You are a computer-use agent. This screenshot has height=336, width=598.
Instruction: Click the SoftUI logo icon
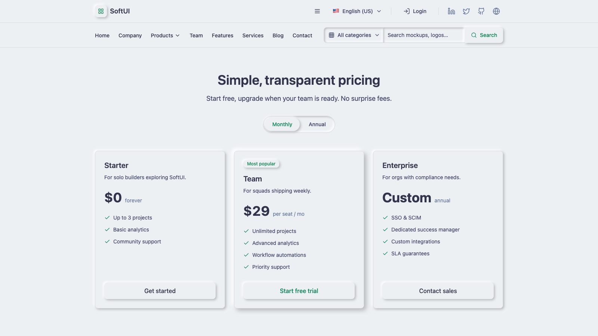click(101, 11)
